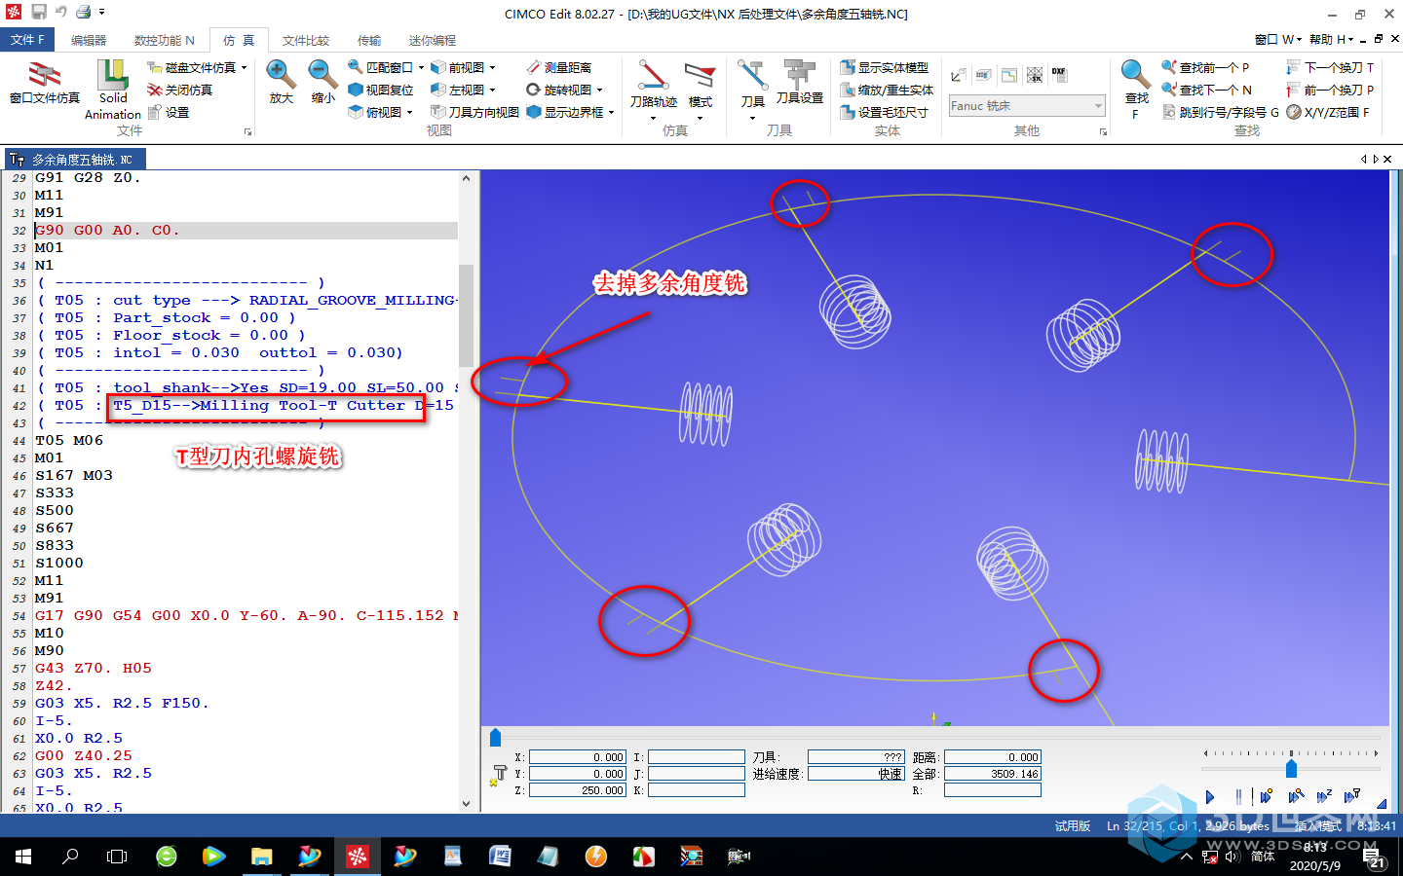
Task: Expand 前视图 dropdown arrow
Action: coord(492,67)
